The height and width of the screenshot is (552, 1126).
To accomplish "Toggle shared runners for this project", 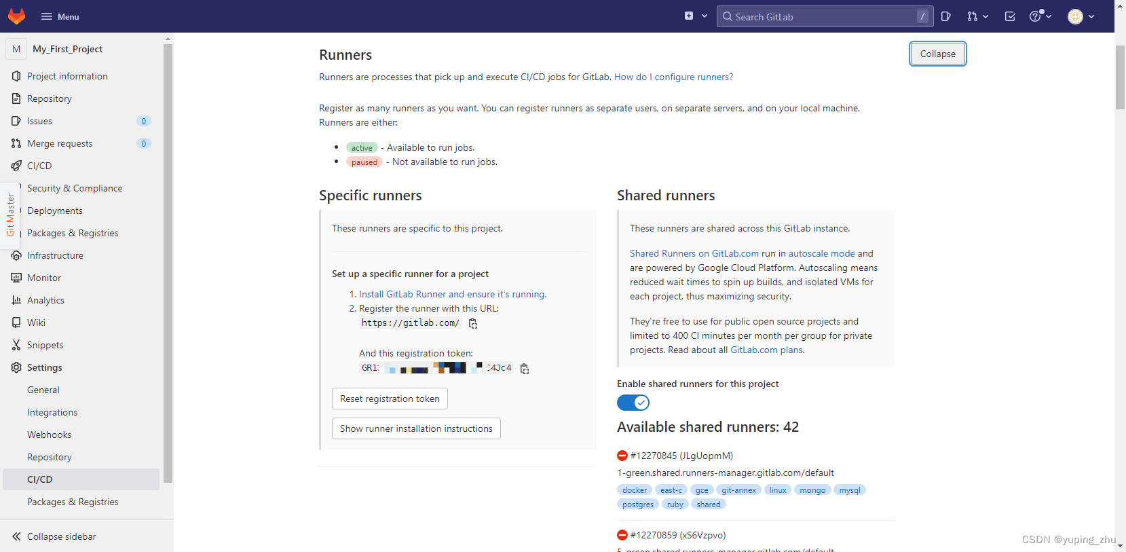I will (633, 403).
